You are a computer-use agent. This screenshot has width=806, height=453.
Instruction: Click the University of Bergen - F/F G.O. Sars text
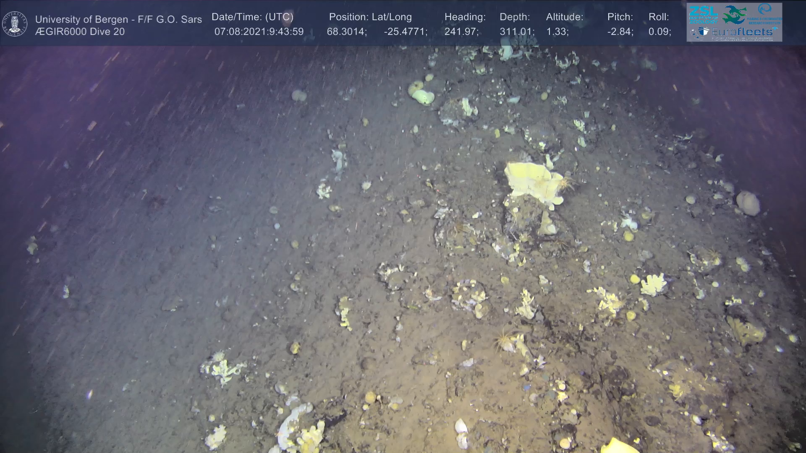(118, 19)
